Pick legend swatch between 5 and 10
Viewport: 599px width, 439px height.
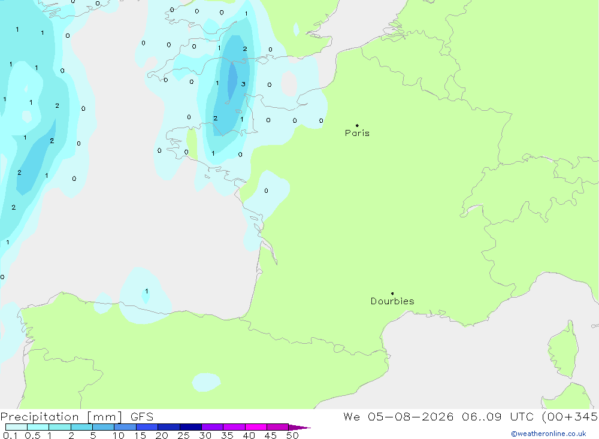tap(104, 427)
